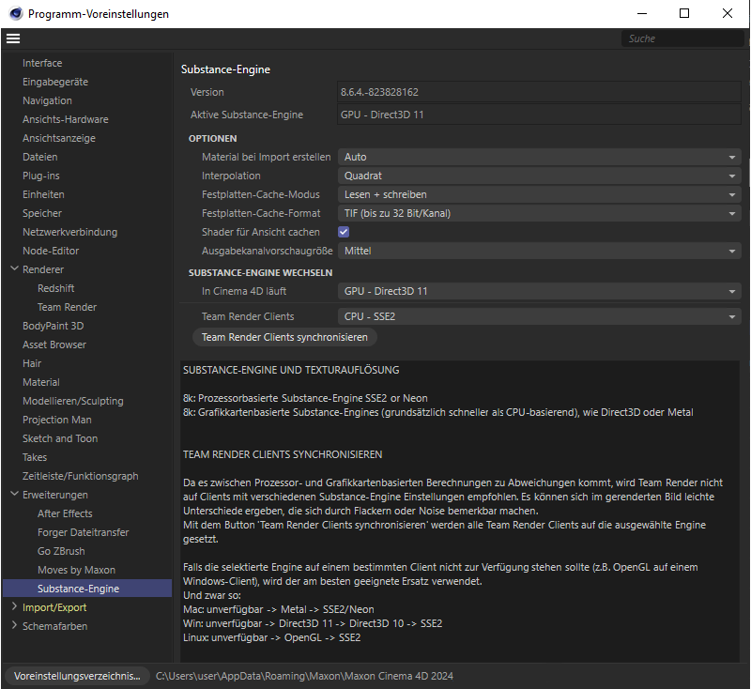751x689 pixels.
Task: Close the Programm-Voreinstellungen window
Action: coord(727,13)
